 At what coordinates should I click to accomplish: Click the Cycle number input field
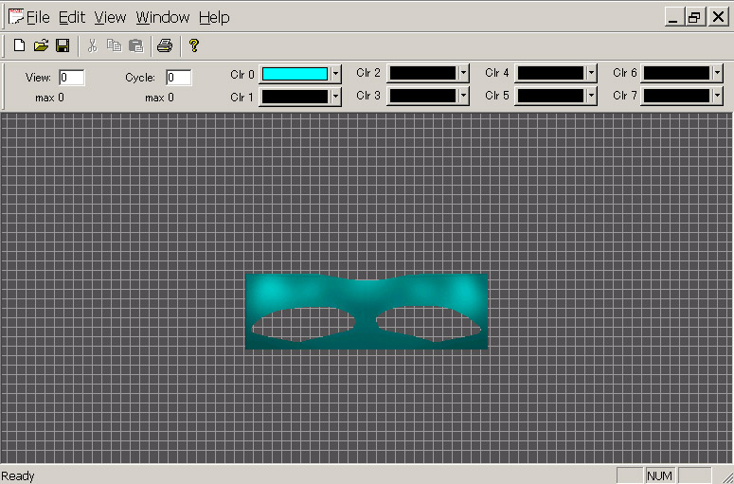[x=179, y=78]
